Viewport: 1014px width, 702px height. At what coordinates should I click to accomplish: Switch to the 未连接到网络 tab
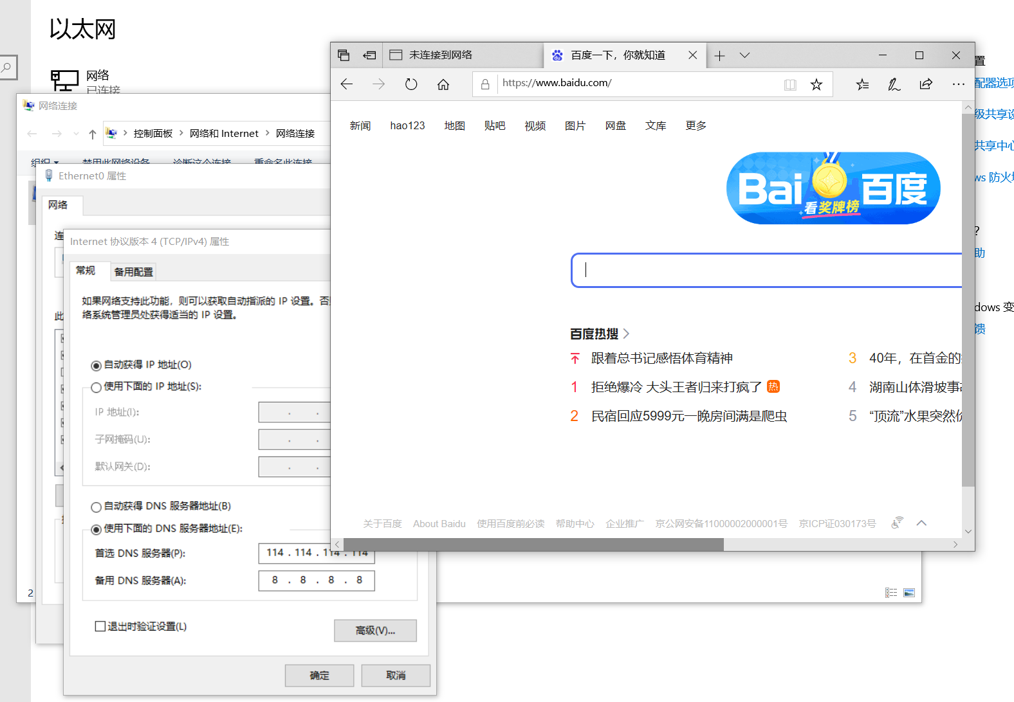pyautogui.click(x=463, y=55)
